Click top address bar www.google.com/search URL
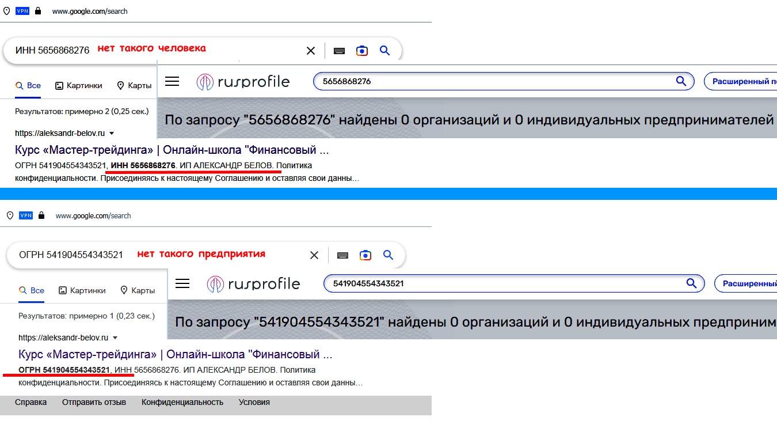This screenshot has height=432, width=777. [90, 11]
